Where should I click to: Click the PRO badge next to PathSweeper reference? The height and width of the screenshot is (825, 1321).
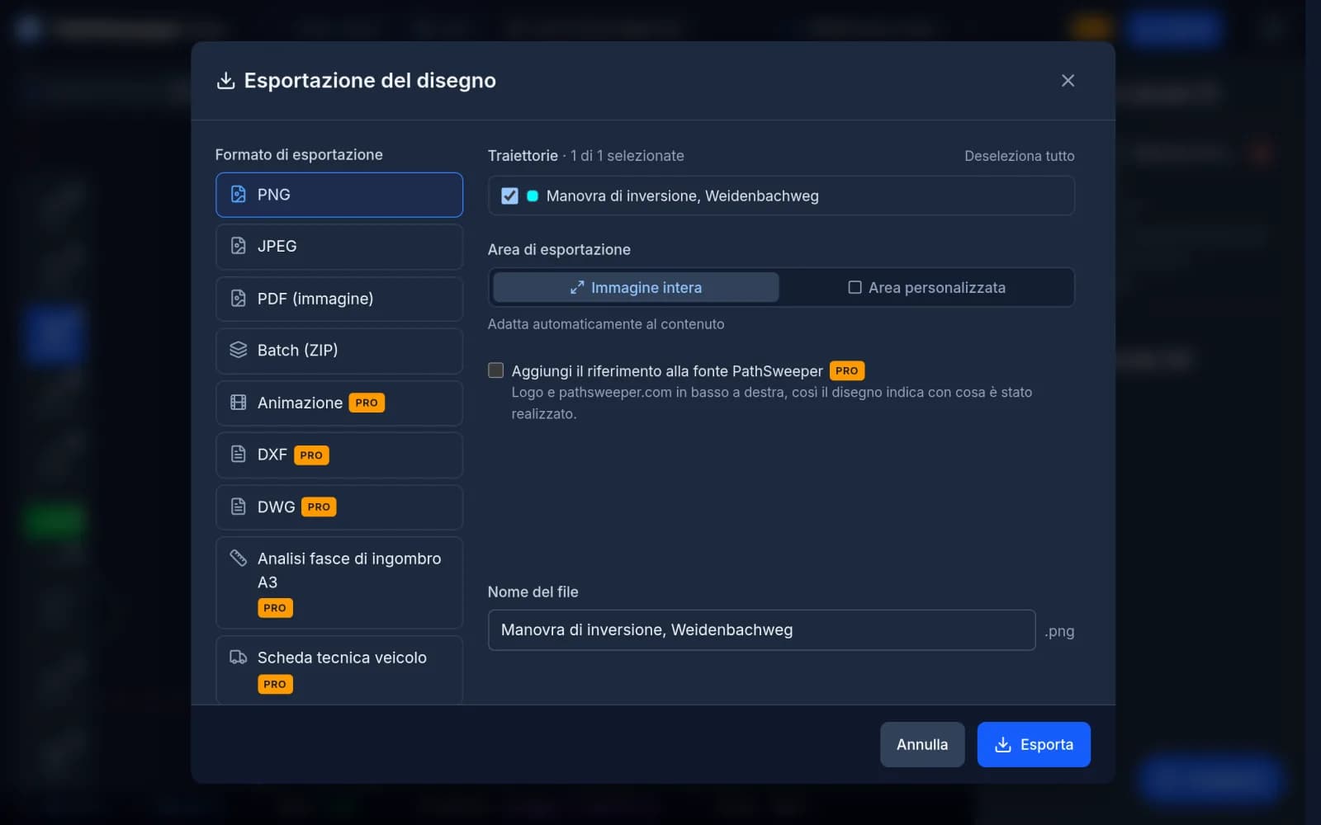click(847, 370)
